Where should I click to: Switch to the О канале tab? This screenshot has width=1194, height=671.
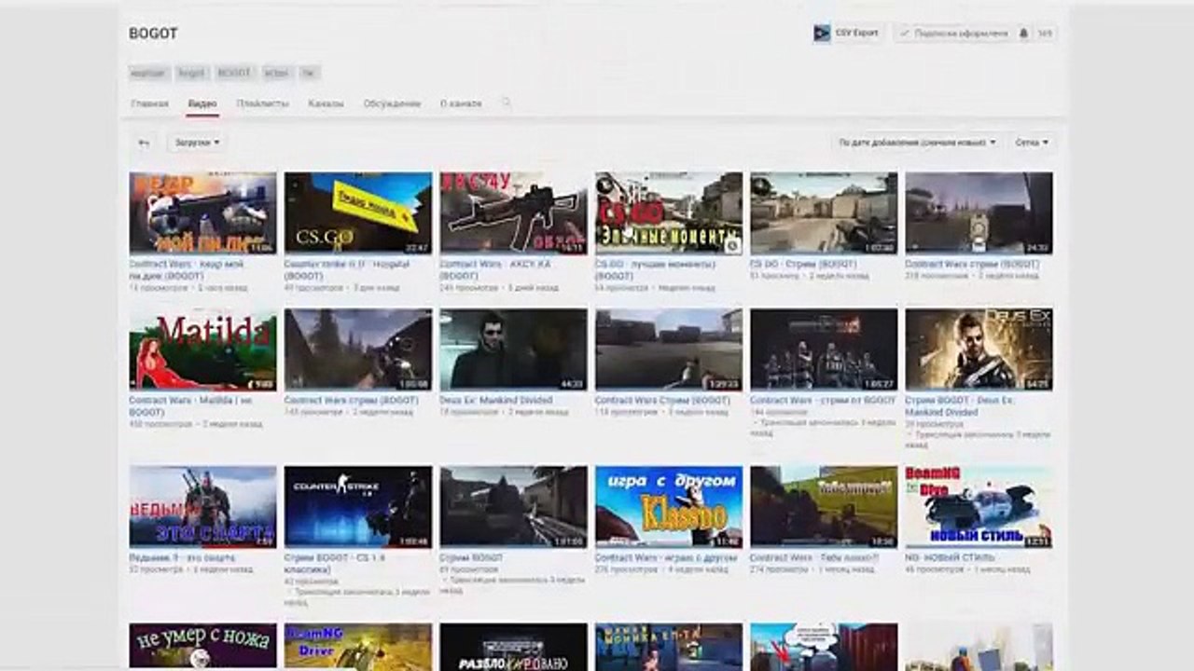[461, 103]
